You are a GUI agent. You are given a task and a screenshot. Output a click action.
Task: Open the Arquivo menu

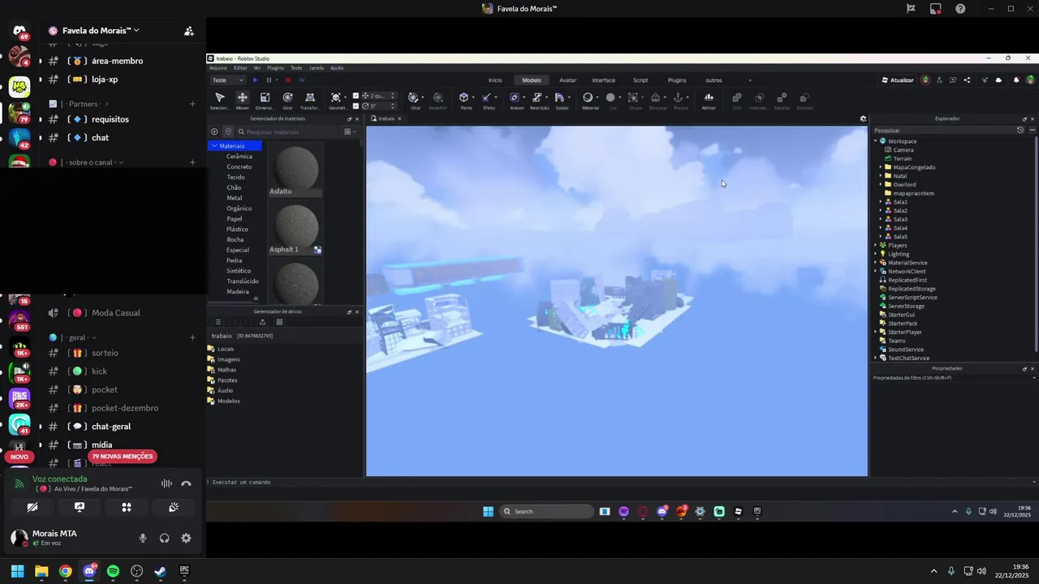pos(218,68)
